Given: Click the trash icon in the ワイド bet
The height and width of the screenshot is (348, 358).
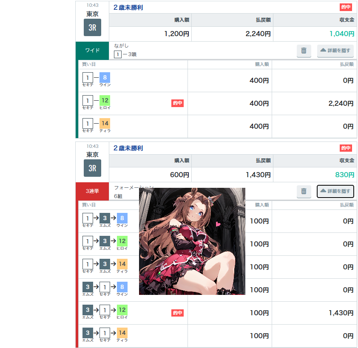Looking at the screenshot, I should click(304, 51).
